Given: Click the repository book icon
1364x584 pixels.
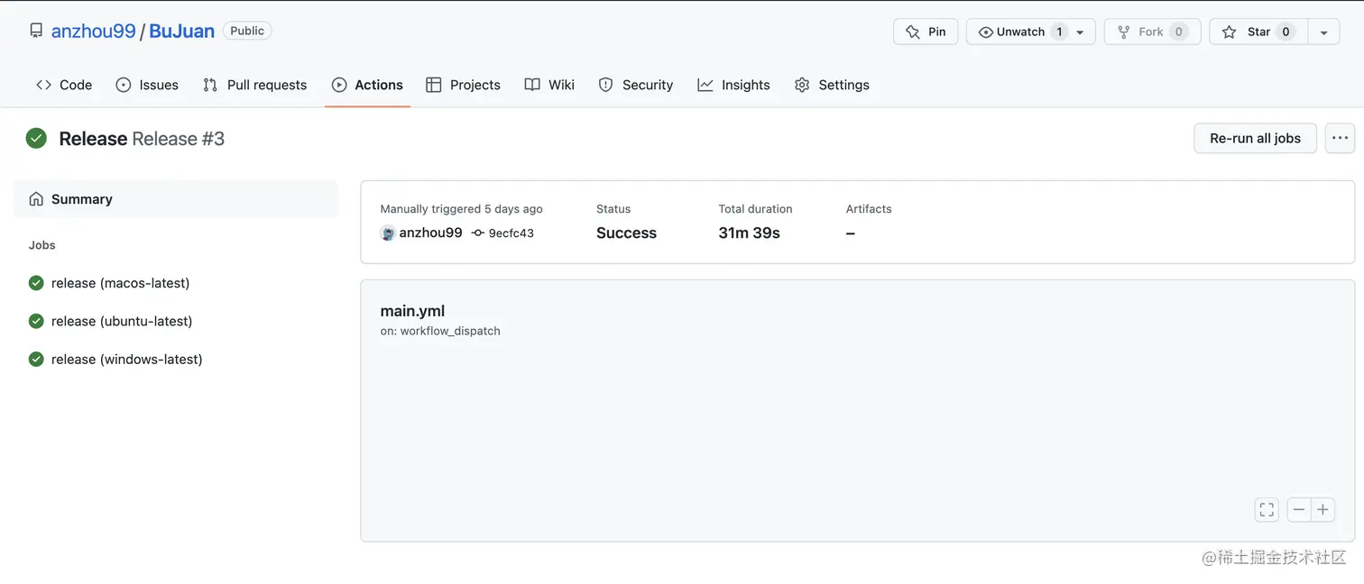Looking at the screenshot, I should coord(36,31).
